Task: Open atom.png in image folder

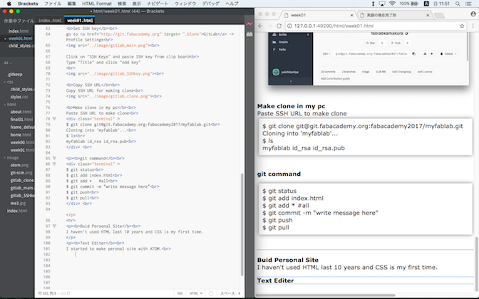Action: pos(19,165)
